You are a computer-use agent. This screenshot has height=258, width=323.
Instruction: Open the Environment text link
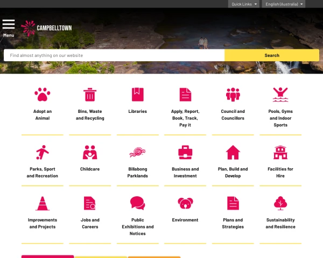click(185, 220)
